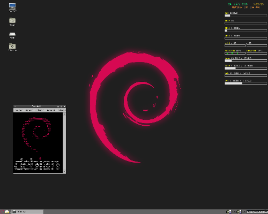
Task: Click the terminal scrollbar up arrow
Action: pyautogui.click(x=64, y=114)
